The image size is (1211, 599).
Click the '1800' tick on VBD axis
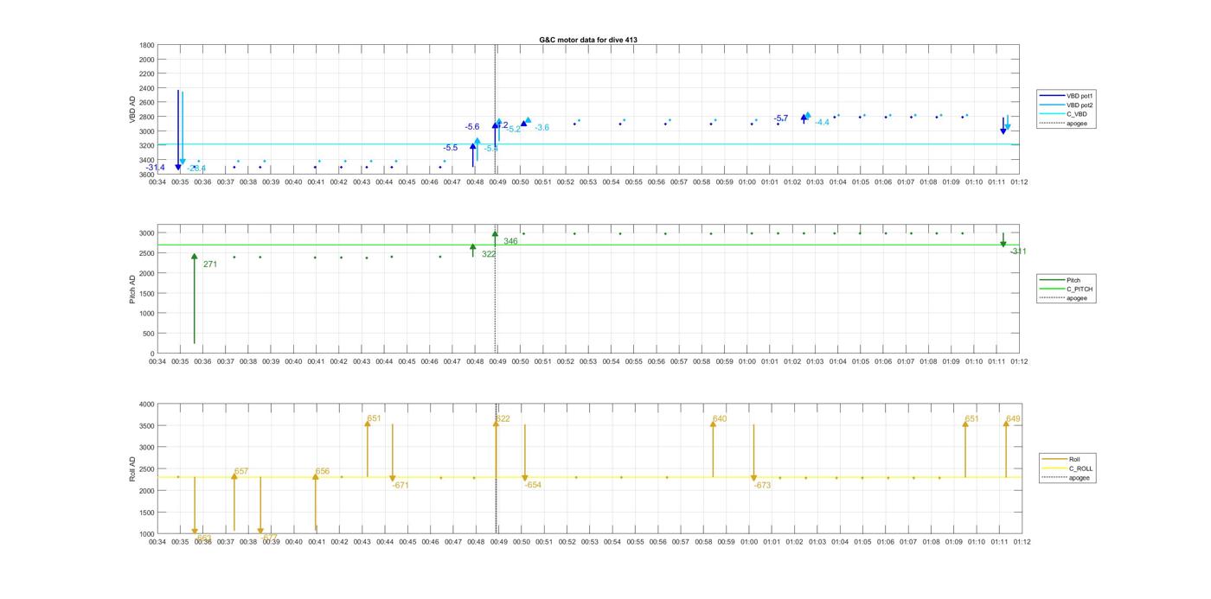coord(147,45)
